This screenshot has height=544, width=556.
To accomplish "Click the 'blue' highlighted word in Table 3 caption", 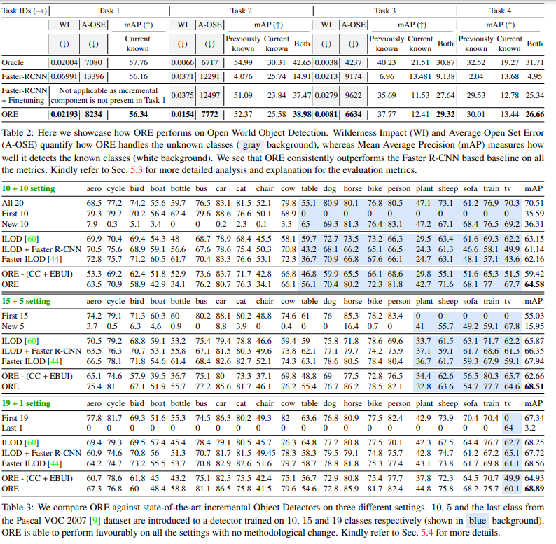I will 478,521.
